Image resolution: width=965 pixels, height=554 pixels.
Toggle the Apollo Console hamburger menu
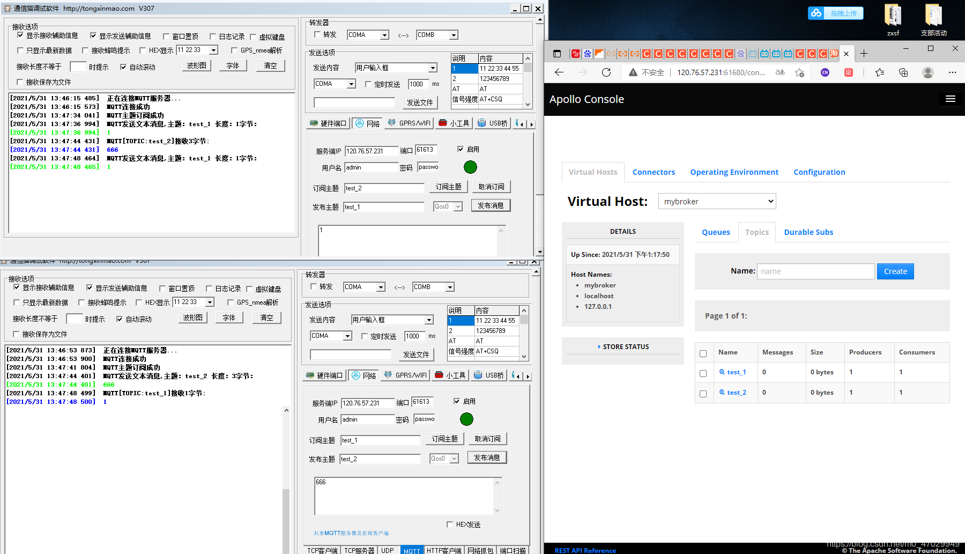click(x=951, y=99)
